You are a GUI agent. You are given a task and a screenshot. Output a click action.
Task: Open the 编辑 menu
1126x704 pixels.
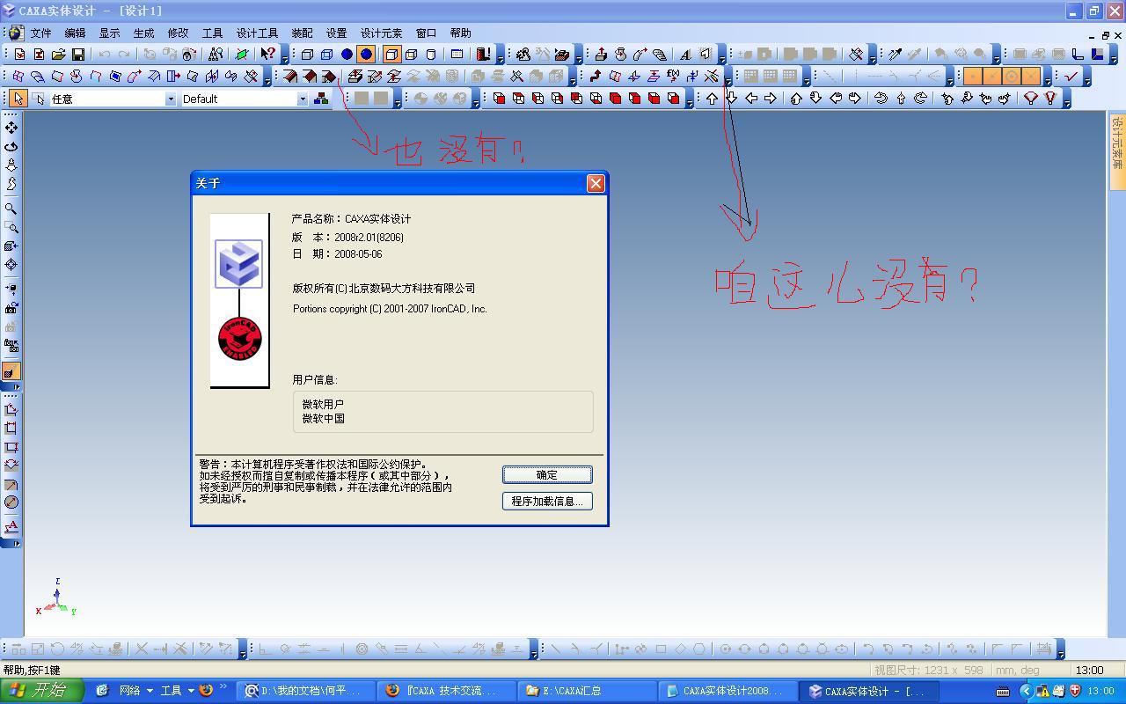[76, 33]
